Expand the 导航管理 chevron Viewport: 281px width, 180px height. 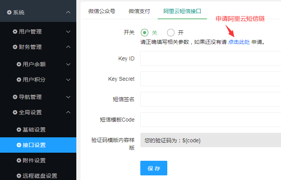click(x=68, y=97)
